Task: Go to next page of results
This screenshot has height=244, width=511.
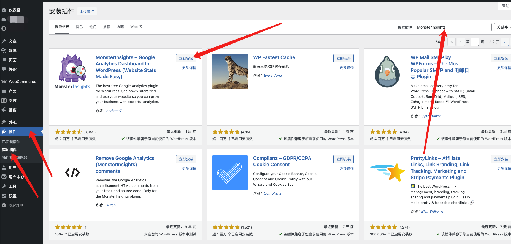Action: click(x=504, y=42)
